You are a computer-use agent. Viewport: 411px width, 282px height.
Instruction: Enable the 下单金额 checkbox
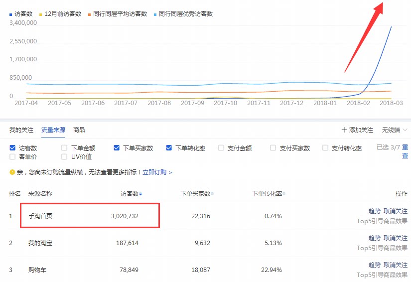coord(64,148)
